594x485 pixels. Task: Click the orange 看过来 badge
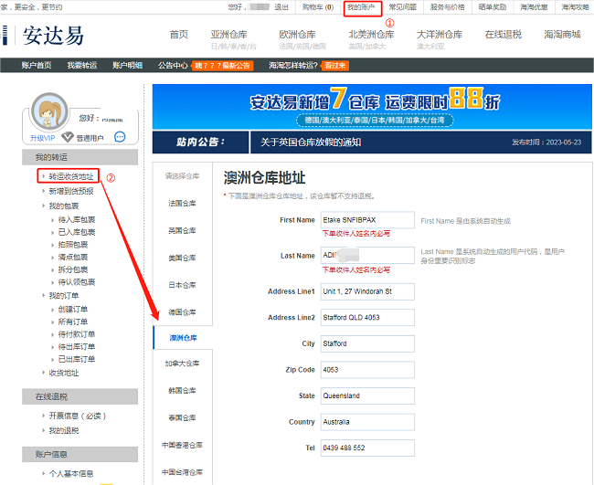[334, 66]
